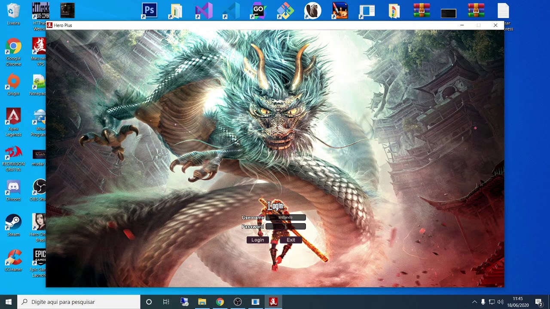Click the Exit button on login screen

[291, 240]
